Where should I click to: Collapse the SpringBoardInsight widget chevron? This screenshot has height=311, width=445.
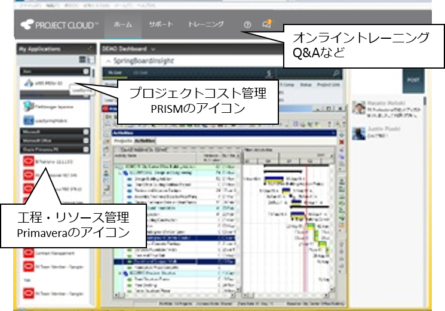pos(108,61)
